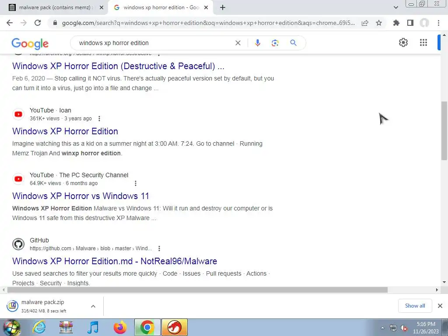Open Windows XP Horror vs Windows 11 link

pos(80,196)
